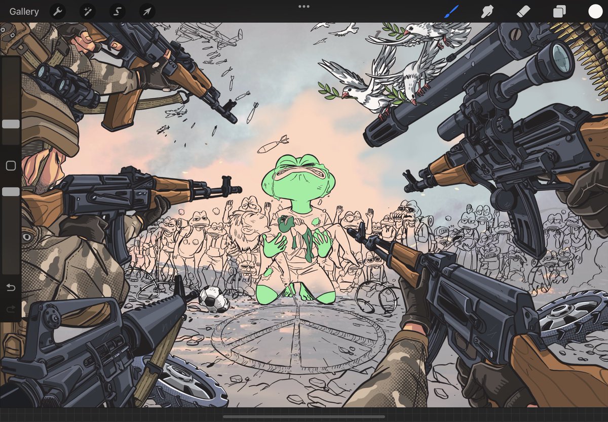This screenshot has height=422, width=608.
Task: Tap the brush opacity slider handle
Action: coord(11,192)
